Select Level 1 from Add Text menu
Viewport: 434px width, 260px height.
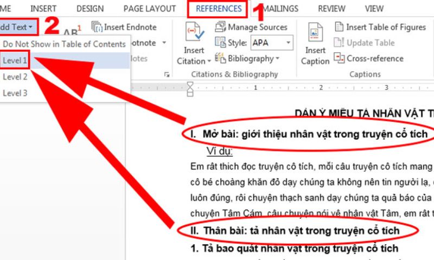(15, 60)
